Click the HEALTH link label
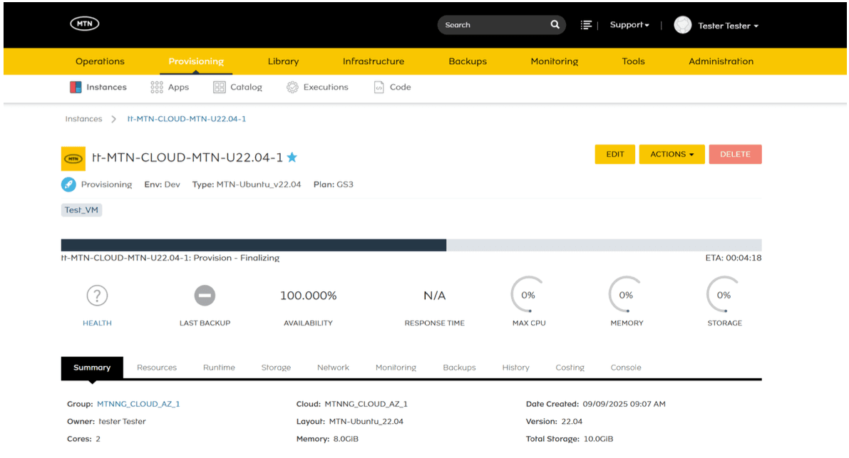 point(98,323)
